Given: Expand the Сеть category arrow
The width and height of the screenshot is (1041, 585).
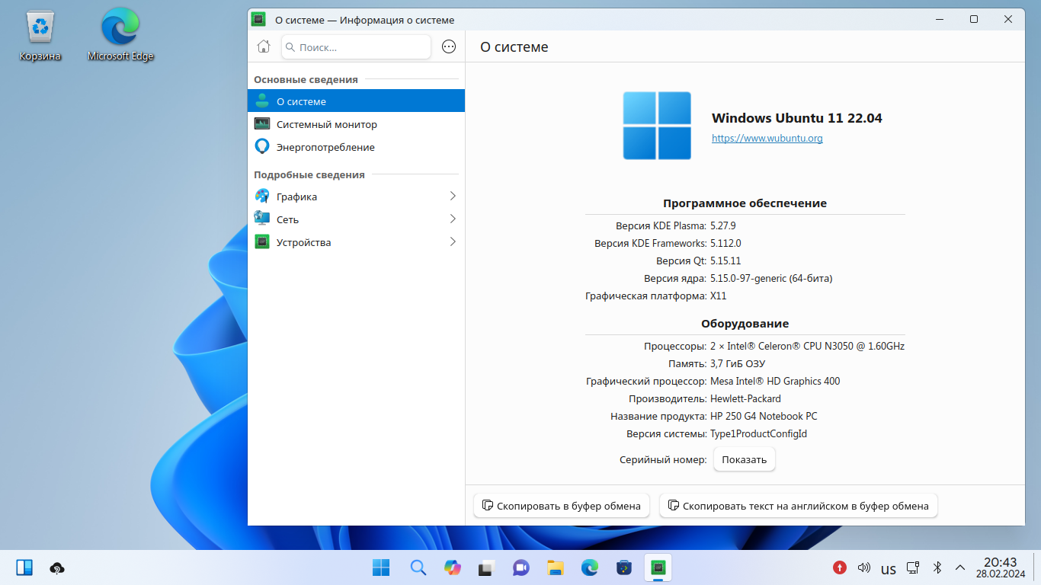Looking at the screenshot, I should click(x=453, y=219).
